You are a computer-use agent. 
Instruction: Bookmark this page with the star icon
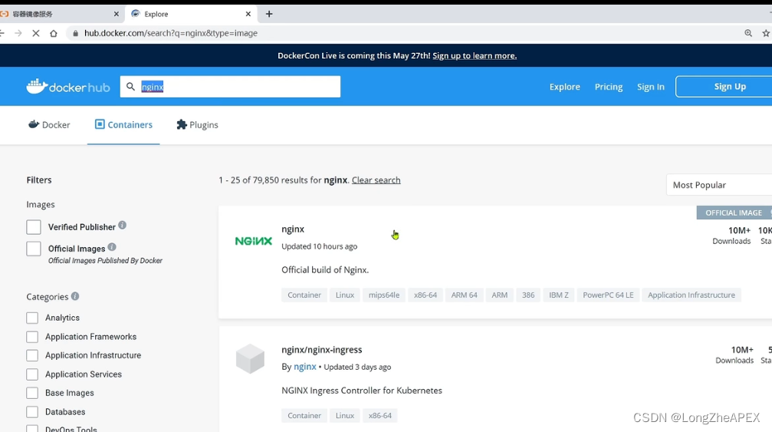pos(766,33)
